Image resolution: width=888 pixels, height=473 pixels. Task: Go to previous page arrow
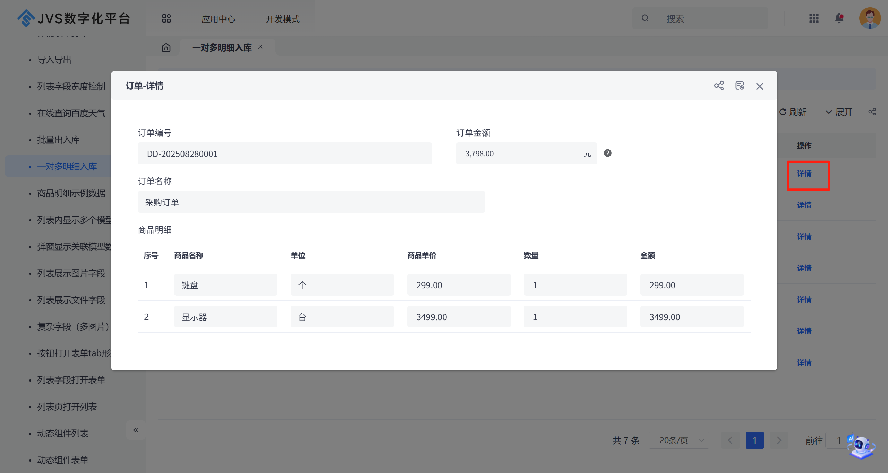click(x=730, y=440)
